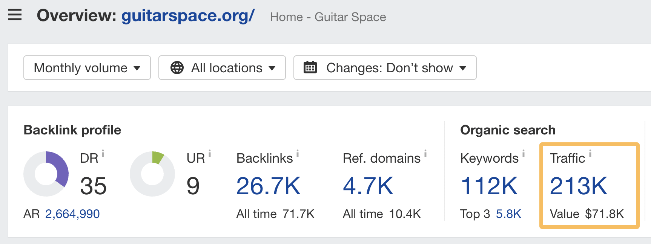Image resolution: width=651 pixels, height=244 pixels.
Task: Open the guitarspace.org/ link
Action: [x=187, y=17]
